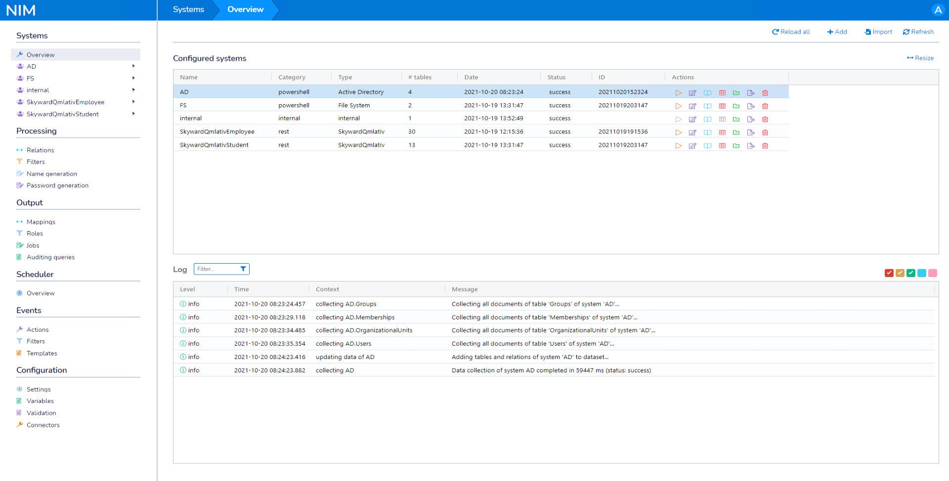Expand SkywardQmlativEmployee in the sidebar
Image resolution: width=949 pixels, height=481 pixels.
click(x=132, y=102)
